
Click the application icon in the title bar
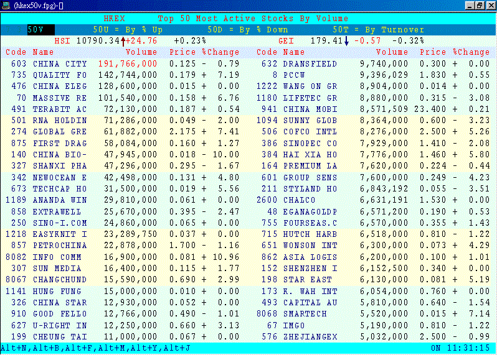[6, 6]
